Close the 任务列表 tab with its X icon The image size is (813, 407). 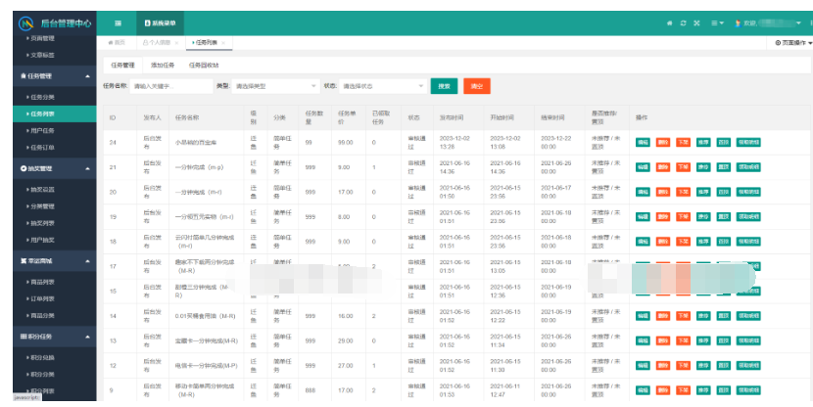(224, 43)
